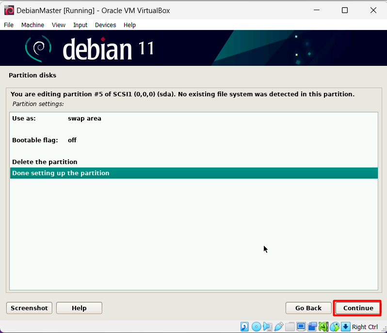Click the VirtualBox app icon in title bar
The image size is (387, 333).
pos(9,10)
